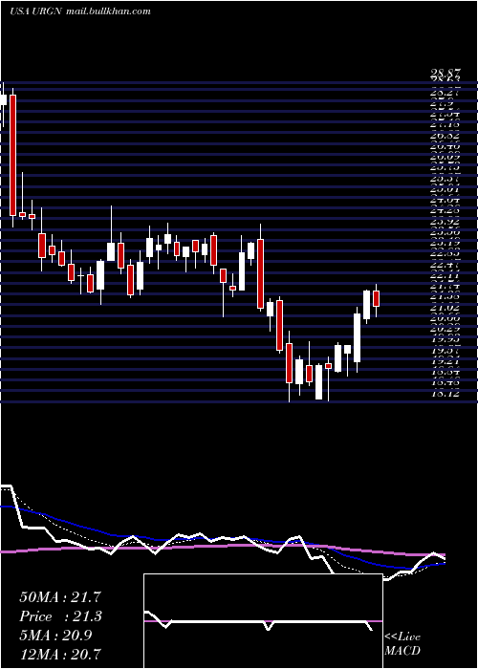Click the mail.bullkhan.com watermark text
The width and height of the screenshot is (478, 669).
point(108,11)
